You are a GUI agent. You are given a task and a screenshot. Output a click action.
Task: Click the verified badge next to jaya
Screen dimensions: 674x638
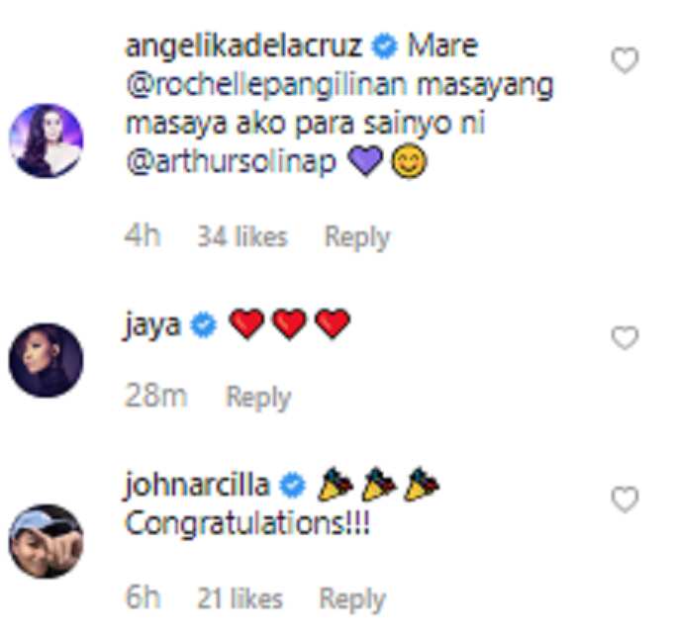pos(203,325)
